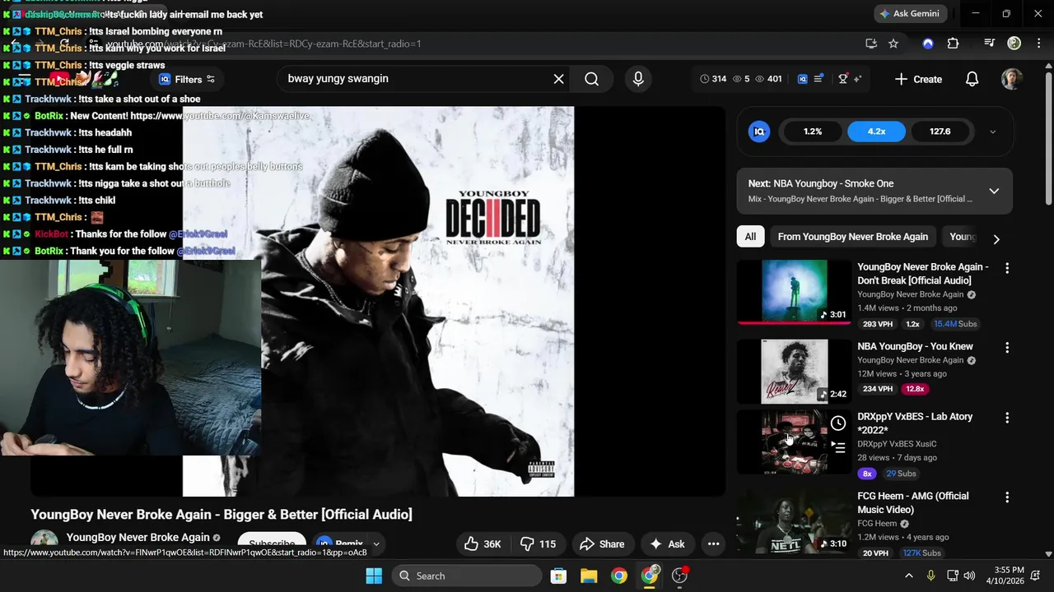
Task: Open Microsoft Store from the taskbar
Action: (x=558, y=576)
